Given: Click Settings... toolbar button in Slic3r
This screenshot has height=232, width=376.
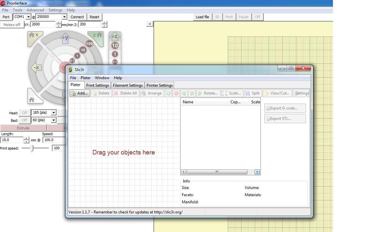Looking at the screenshot, I should (x=301, y=93).
